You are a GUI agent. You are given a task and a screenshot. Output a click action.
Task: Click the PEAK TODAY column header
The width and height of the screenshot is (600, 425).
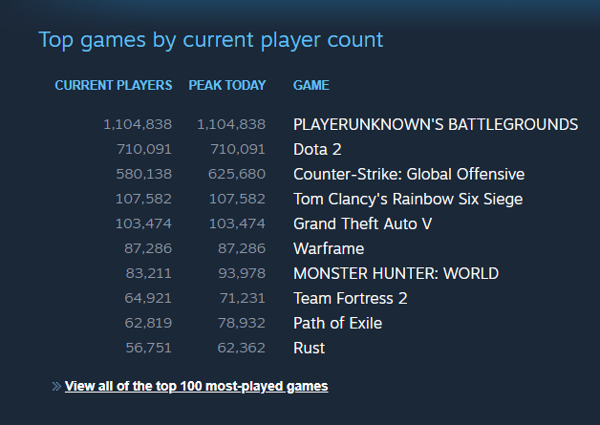point(227,85)
